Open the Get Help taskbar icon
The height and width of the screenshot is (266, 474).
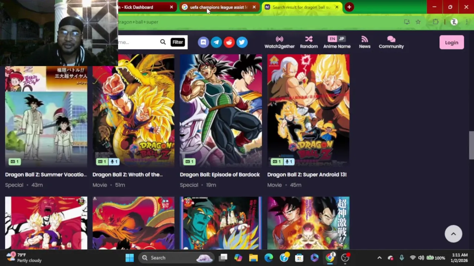(x=284, y=258)
